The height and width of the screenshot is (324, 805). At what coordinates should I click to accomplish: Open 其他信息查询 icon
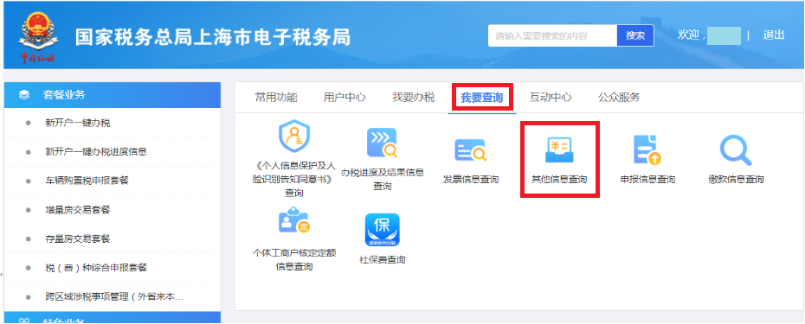click(559, 150)
